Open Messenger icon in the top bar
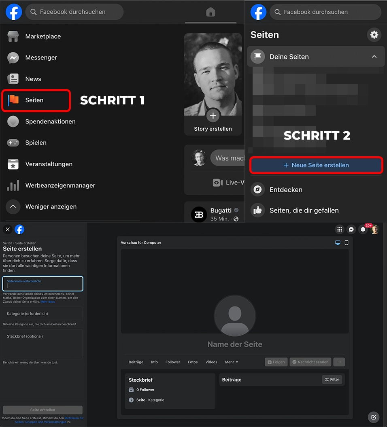 tap(351, 229)
